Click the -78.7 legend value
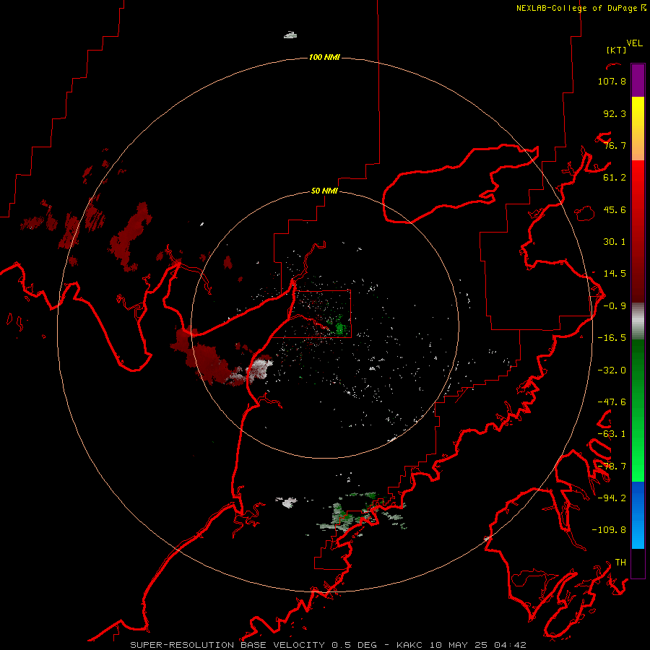This screenshot has height=650, width=650. click(612, 467)
